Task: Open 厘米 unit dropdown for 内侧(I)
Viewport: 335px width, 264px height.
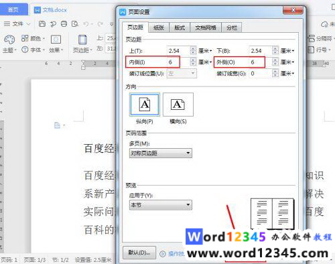Action: [x=205, y=62]
